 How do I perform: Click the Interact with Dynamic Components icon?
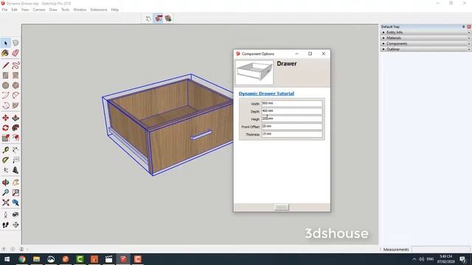(148, 18)
